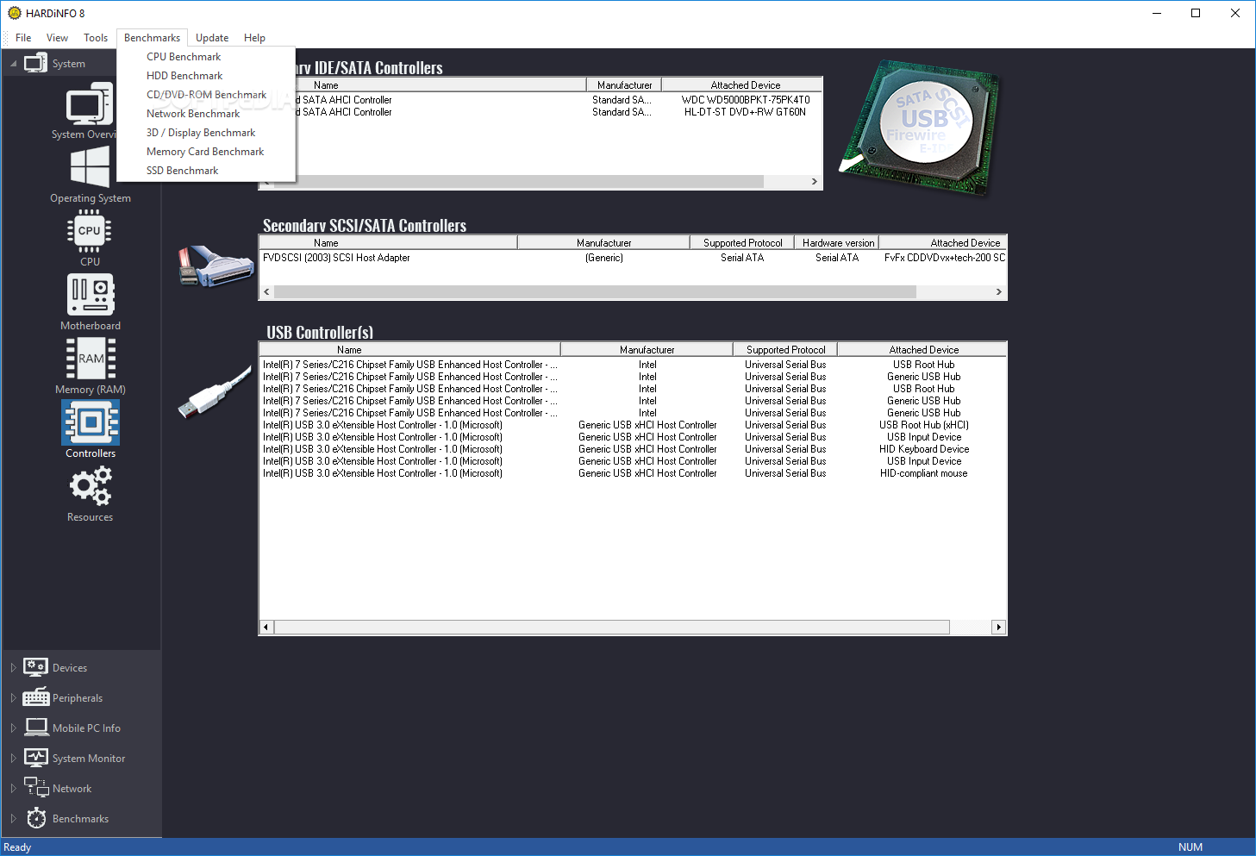Select the row with HID Keyboard Device
1256x856 pixels.
pos(633,449)
